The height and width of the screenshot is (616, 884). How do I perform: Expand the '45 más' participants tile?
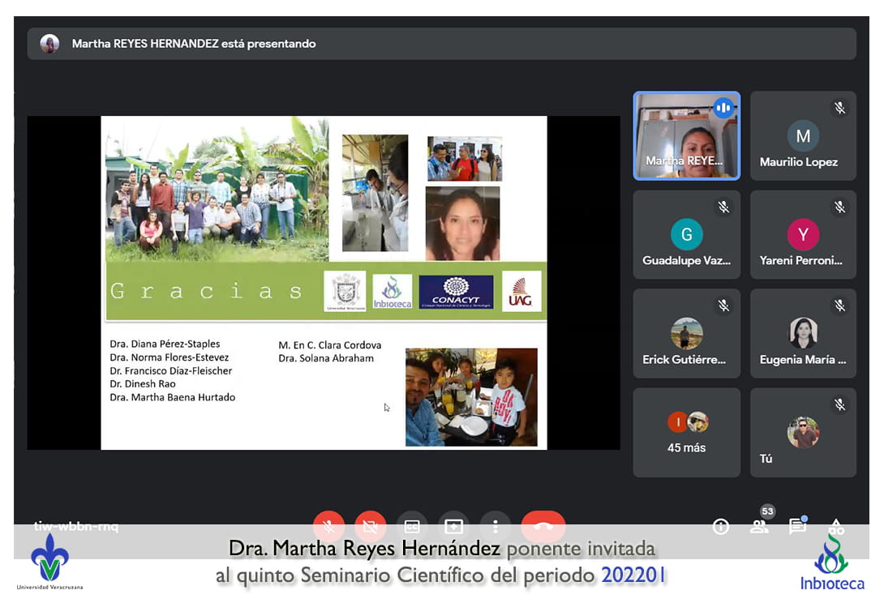coord(686,432)
